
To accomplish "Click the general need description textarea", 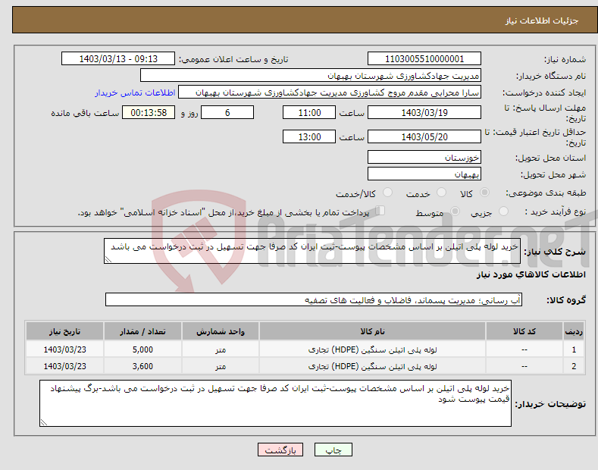I will (312, 251).
